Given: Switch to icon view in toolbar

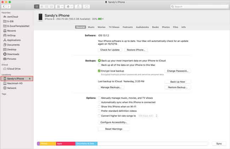Looking at the screenshot, I should (37, 6).
